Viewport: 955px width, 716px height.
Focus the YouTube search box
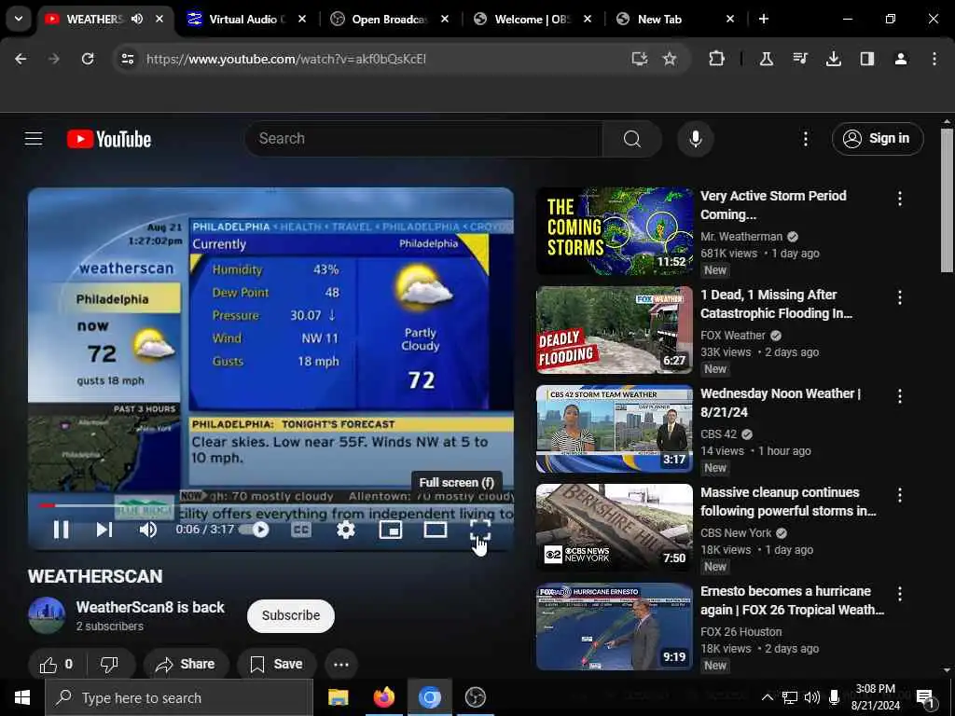point(423,139)
